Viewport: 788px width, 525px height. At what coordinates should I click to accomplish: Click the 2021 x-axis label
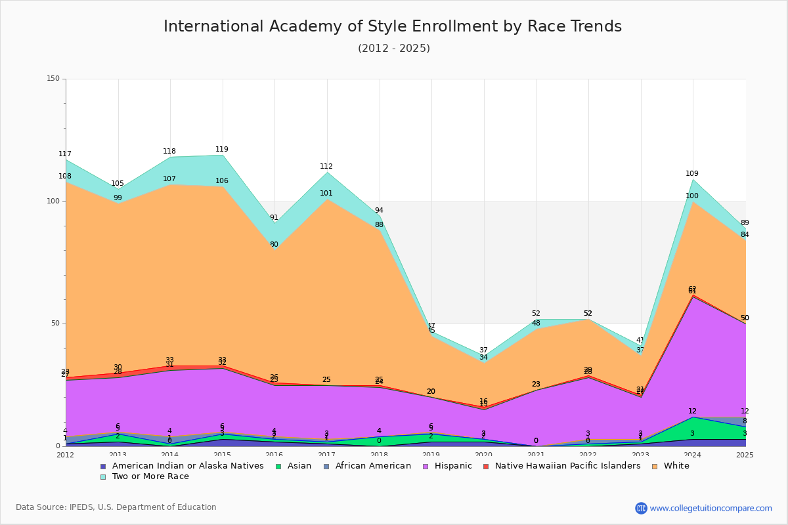tap(536, 455)
